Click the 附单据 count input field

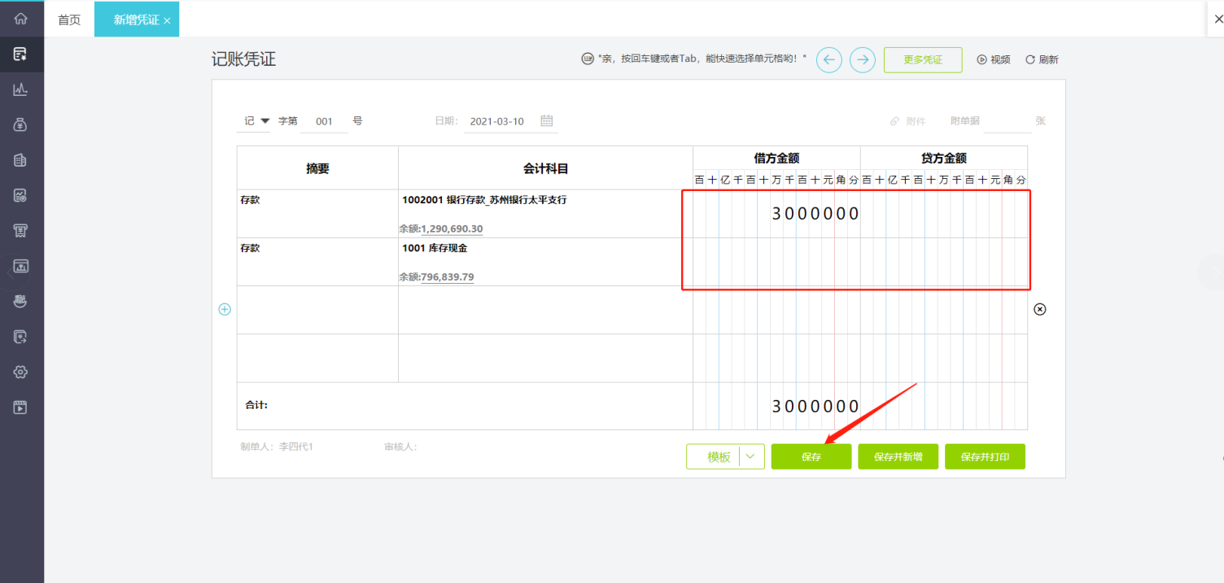(x=1008, y=121)
